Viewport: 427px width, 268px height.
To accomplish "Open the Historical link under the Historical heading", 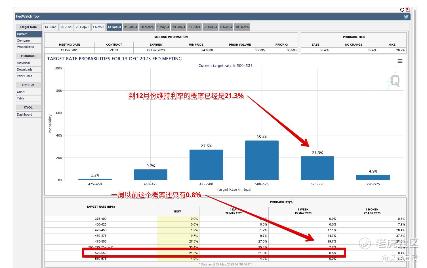I will click(29, 63).
